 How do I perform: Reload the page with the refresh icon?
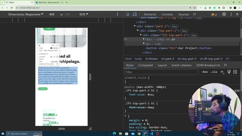click(12, 8)
